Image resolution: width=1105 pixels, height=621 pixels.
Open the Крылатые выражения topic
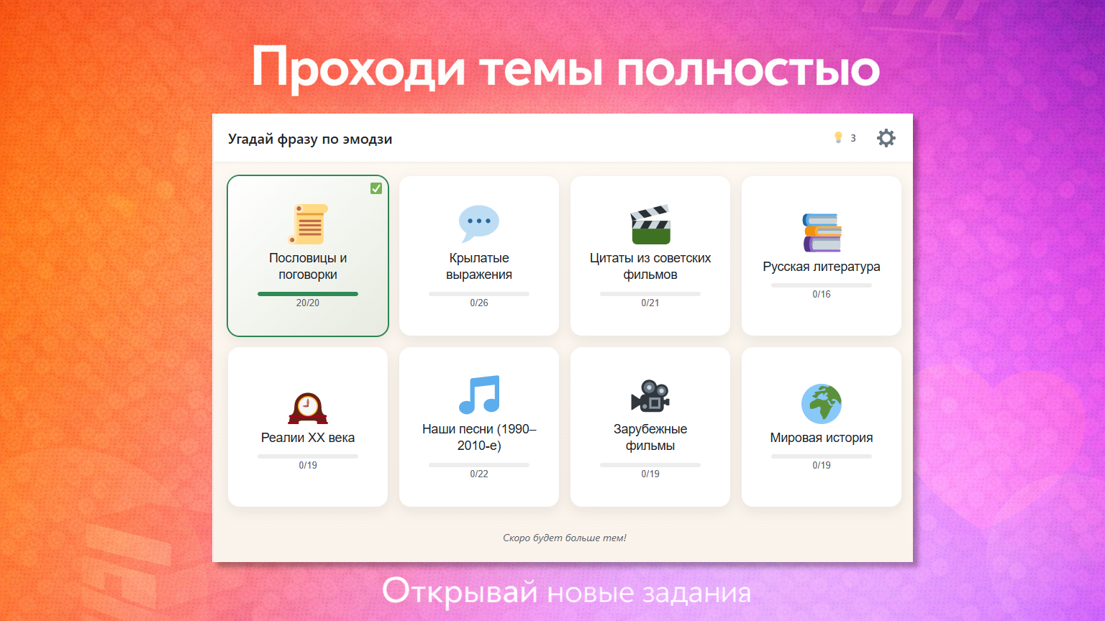pyautogui.click(x=479, y=256)
